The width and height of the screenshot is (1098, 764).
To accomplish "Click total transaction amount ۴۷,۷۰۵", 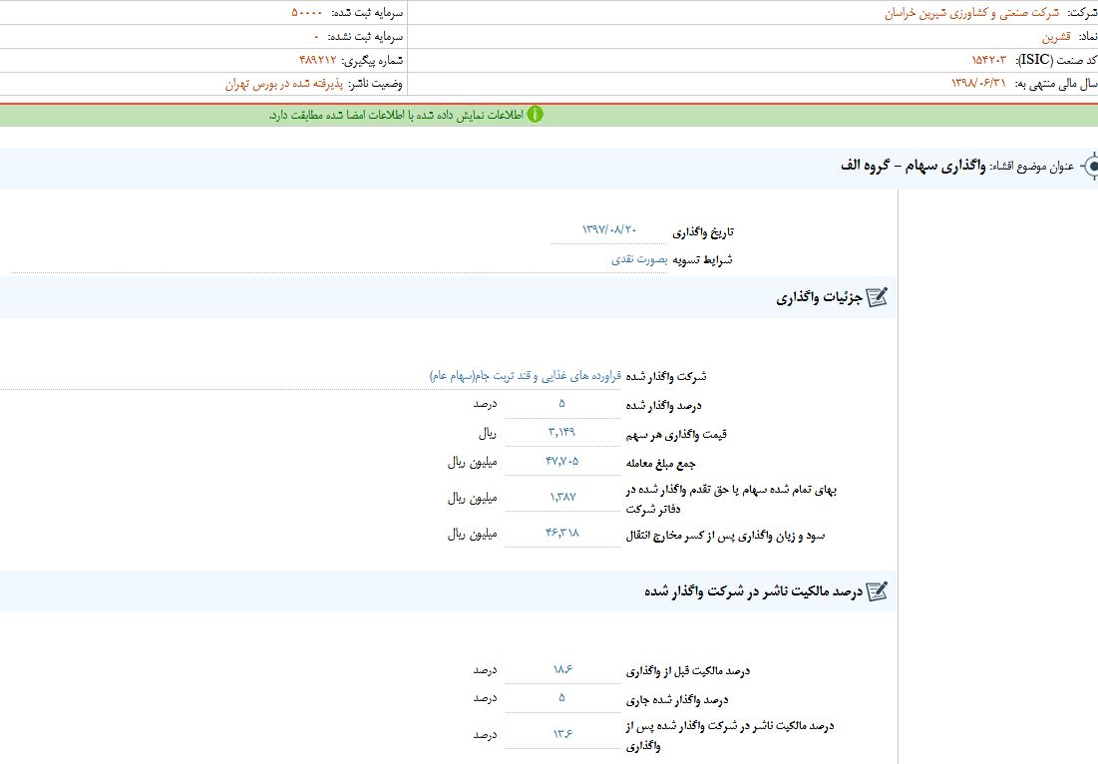I will 562,461.
